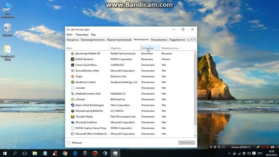Click the taskbar clock and date
This screenshot has width=279, height=157.
[x=272, y=153]
